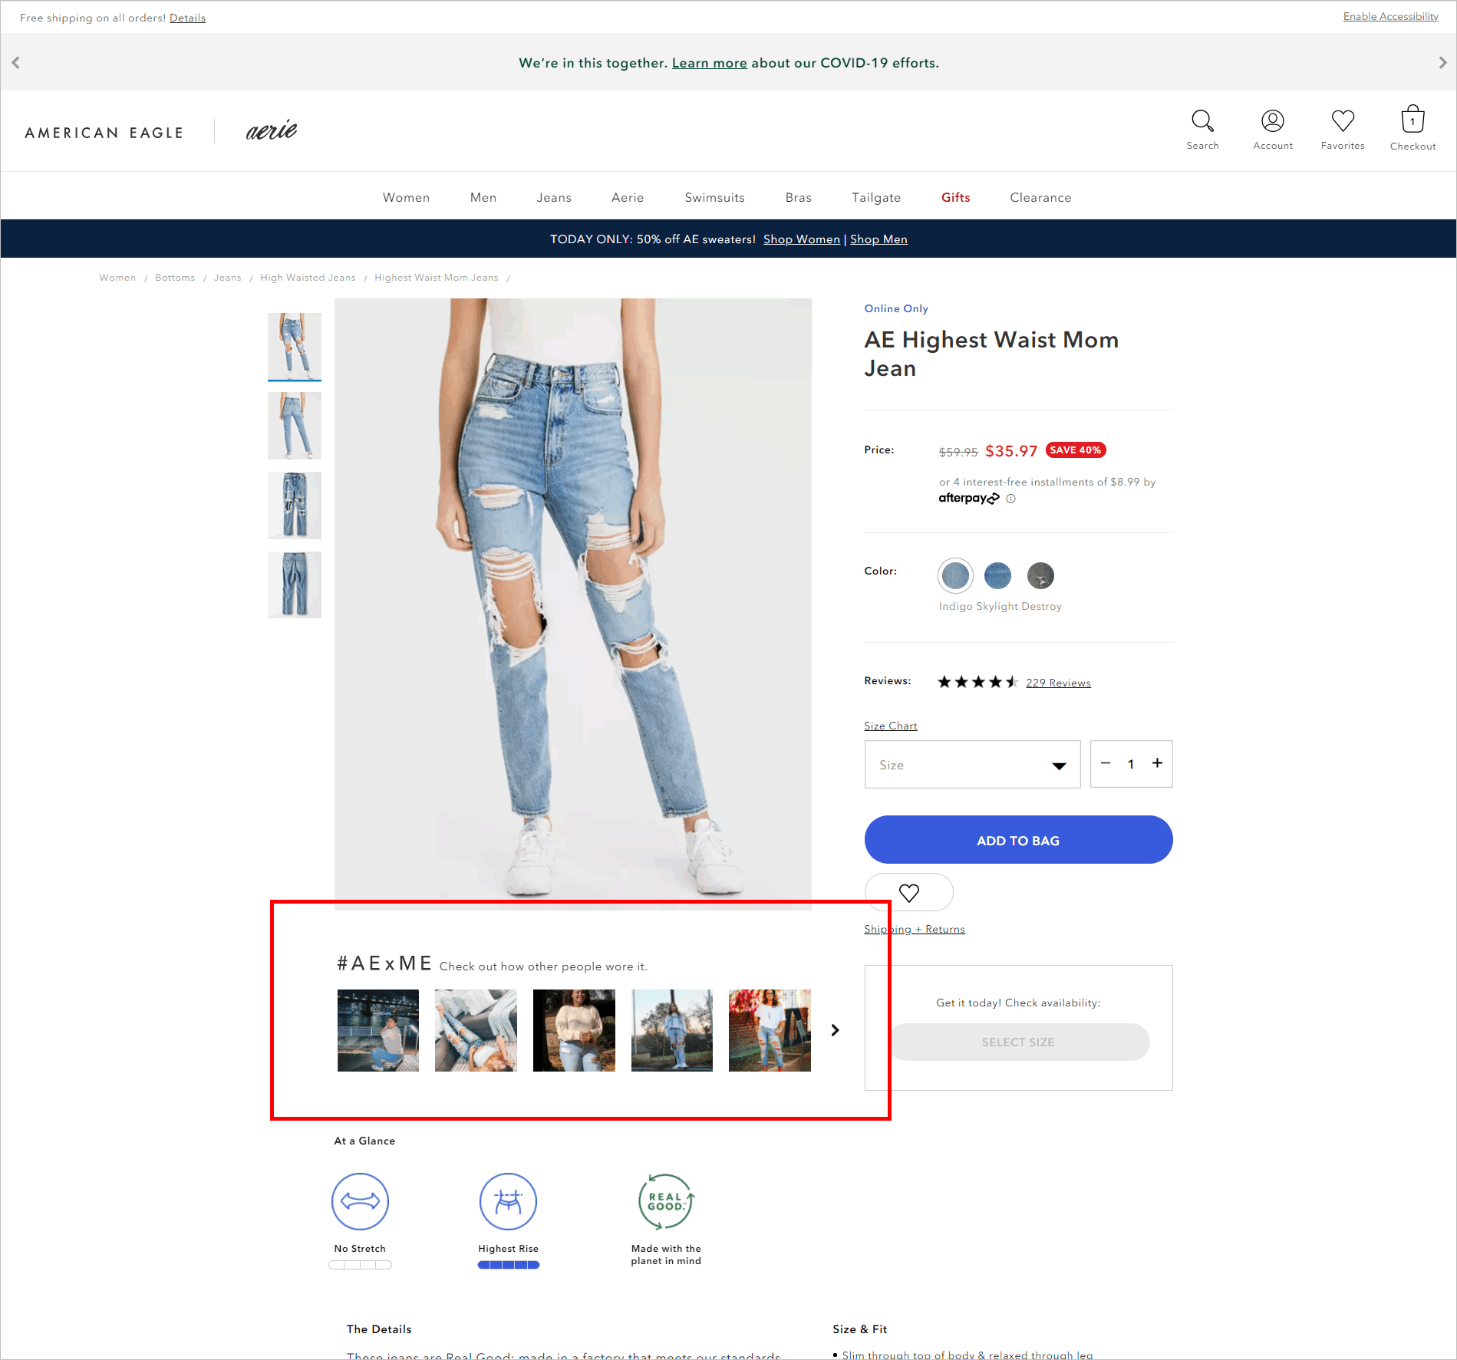Open the Jeans navigation menu
The height and width of the screenshot is (1360, 1457).
(554, 197)
